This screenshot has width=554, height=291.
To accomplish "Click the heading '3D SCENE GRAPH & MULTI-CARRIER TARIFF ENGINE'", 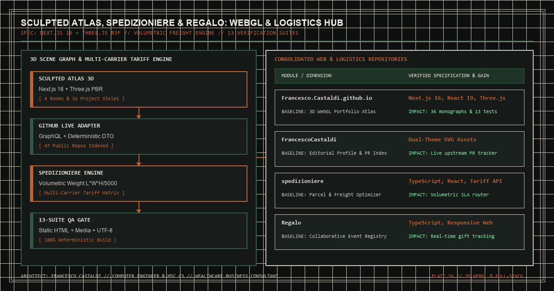I will click(x=101, y=59).
